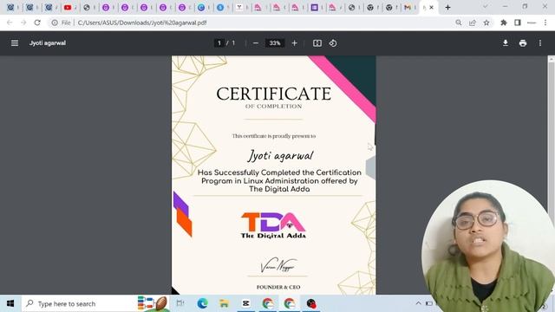Switch to the first browser tab
555x312 pixels.
coord(10,7)
